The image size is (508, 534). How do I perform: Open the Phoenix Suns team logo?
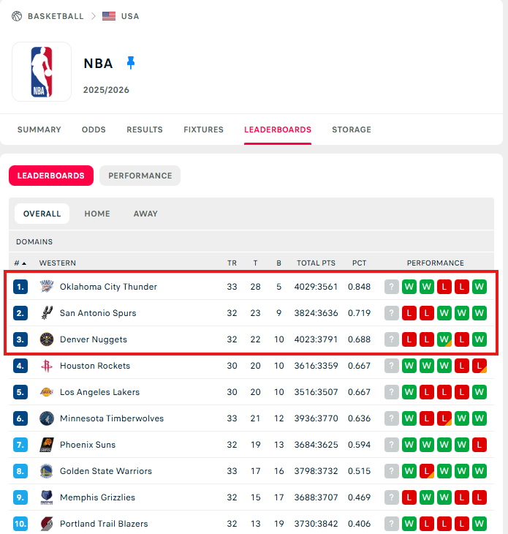coord(47,445)
